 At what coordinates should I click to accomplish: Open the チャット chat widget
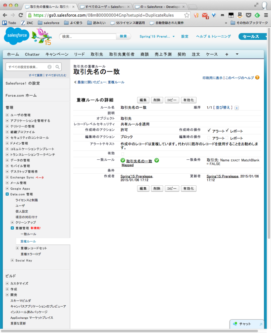point(245,324)
